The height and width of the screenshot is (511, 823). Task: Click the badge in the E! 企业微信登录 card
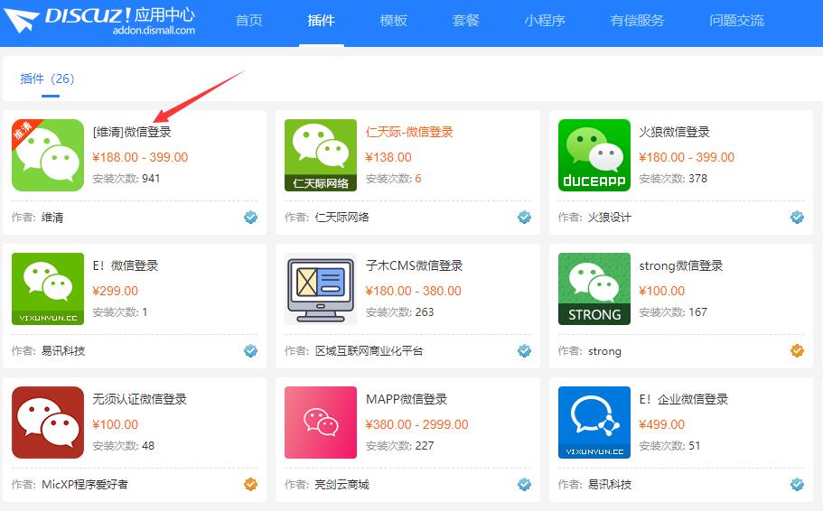coord(798,484)
